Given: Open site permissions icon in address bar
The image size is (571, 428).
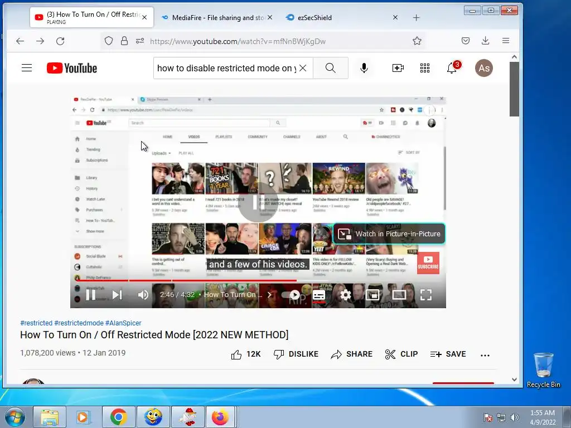Looking at the screenshot, I should click(x=140, y=41).
